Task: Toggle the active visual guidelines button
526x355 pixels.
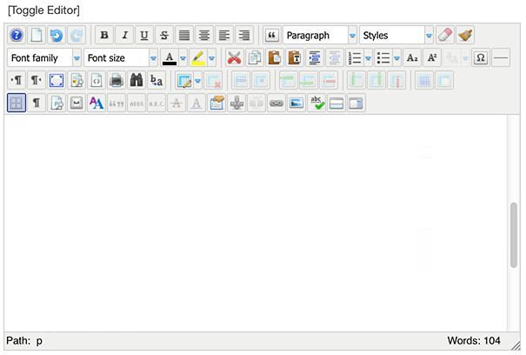Action: [17, 103]
